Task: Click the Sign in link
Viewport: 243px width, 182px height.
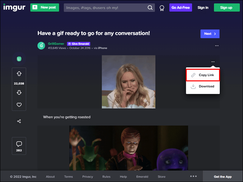Action: (x=203, y=8)
